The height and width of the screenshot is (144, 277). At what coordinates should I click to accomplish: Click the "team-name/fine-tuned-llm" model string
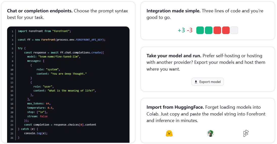59,57
